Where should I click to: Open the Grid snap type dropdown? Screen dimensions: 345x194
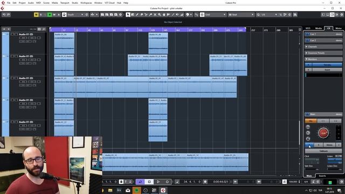point(215,15)
